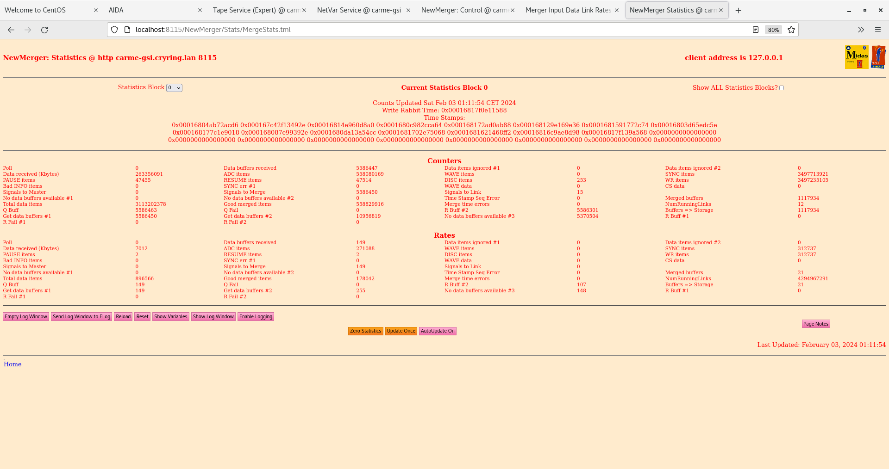
Task: Toggle reader view icon in address bar
Action: click(756, 30)
